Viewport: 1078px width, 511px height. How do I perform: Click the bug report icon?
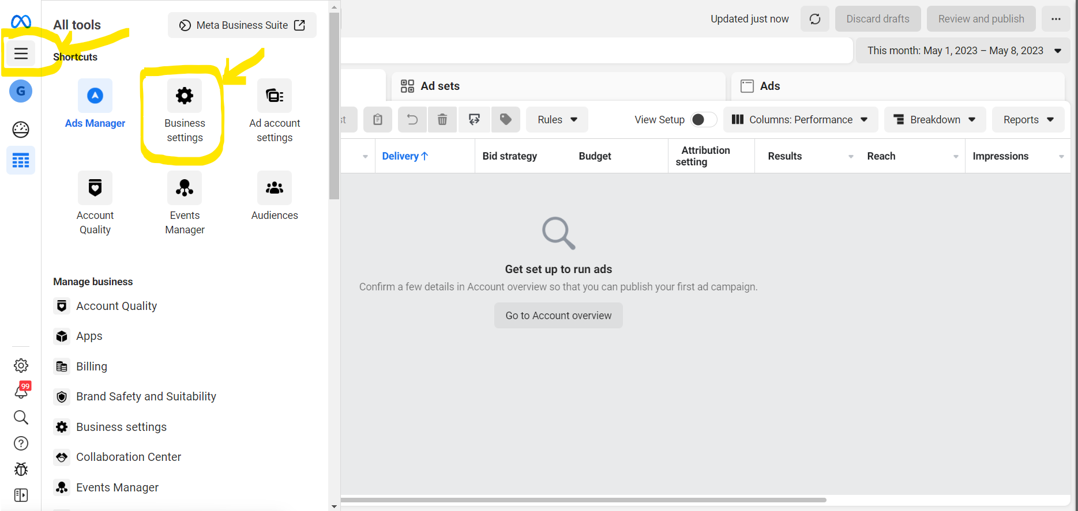click(x=21, y=469)
